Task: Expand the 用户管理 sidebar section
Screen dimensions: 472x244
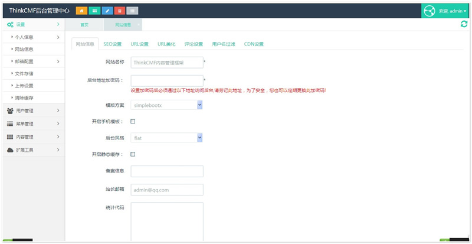Action: (x=32, y=110)
